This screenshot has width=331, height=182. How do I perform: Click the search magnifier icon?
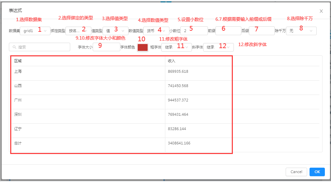click(14, 47)
